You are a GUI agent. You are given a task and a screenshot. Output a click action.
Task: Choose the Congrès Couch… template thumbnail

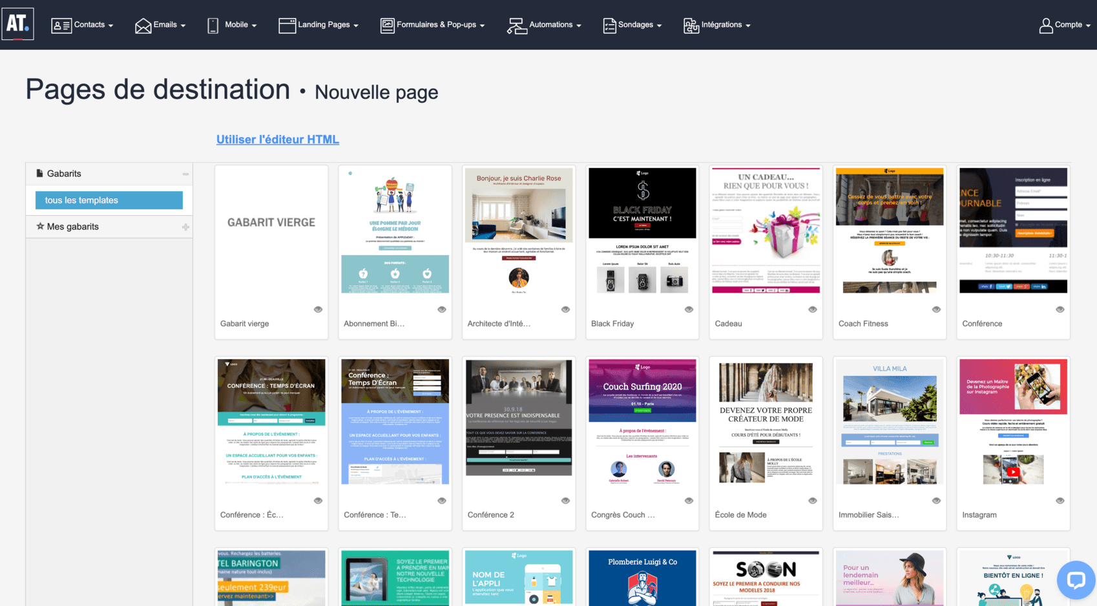tap(642, 422)
